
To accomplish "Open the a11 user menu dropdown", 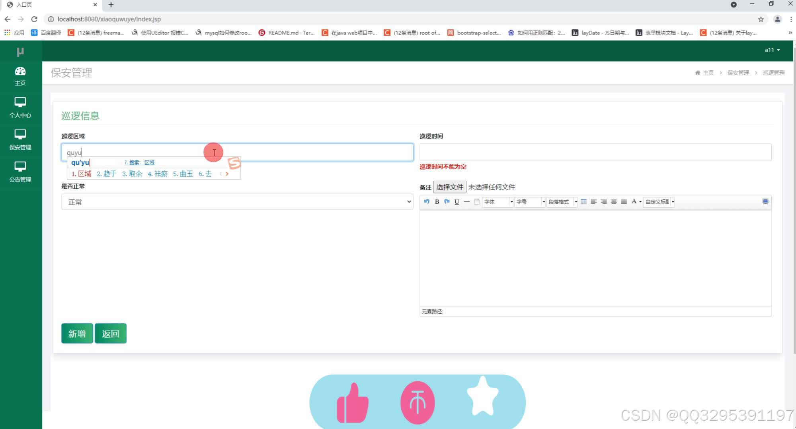I will coord(772,50).
